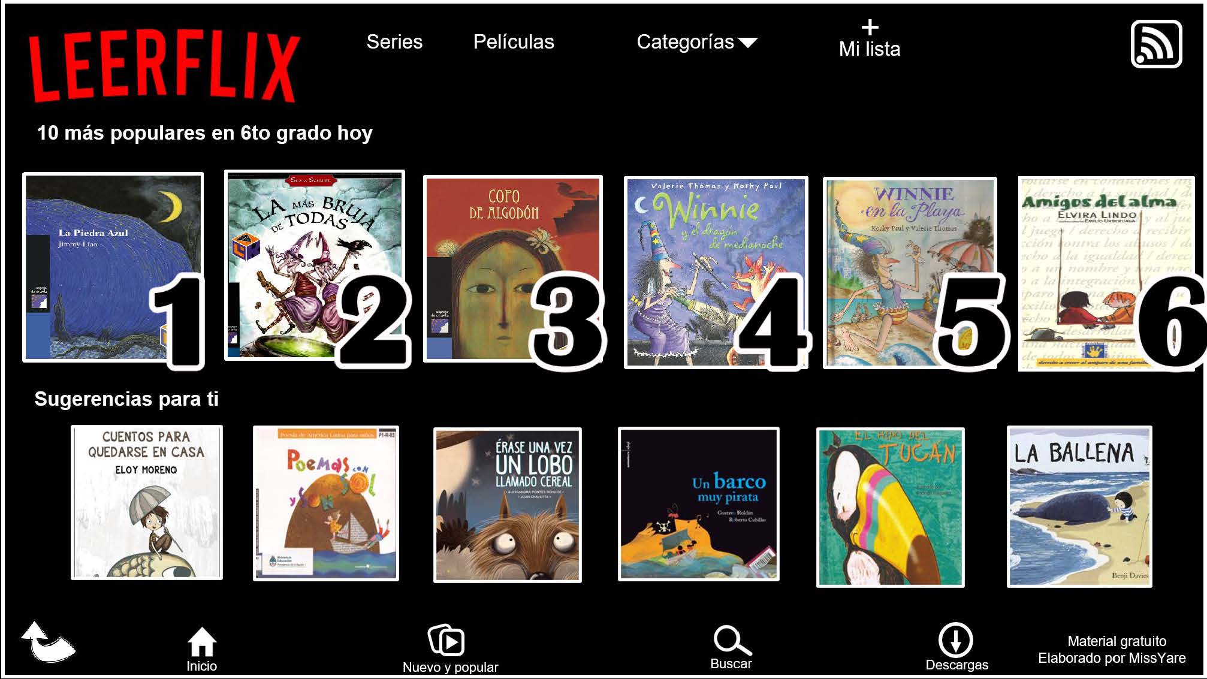The width and height of the screenshot is (1207, 679).
Task: Expand the Categorías dropdown arrow
Action: pos(748,43)
